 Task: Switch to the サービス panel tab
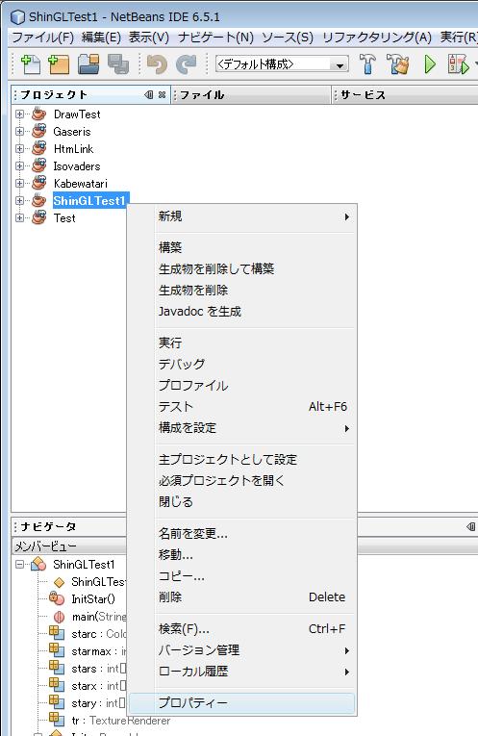pos(405,95)
